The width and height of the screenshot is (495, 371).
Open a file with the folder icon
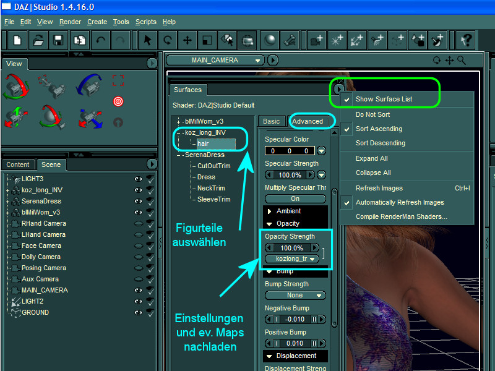[x=38, y=40]
